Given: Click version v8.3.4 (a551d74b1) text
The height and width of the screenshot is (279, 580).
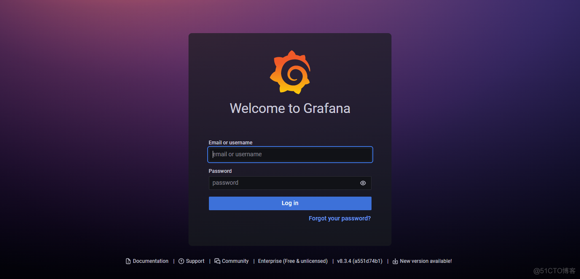Looking at the screenshot, I should click(x=360, y=261).
